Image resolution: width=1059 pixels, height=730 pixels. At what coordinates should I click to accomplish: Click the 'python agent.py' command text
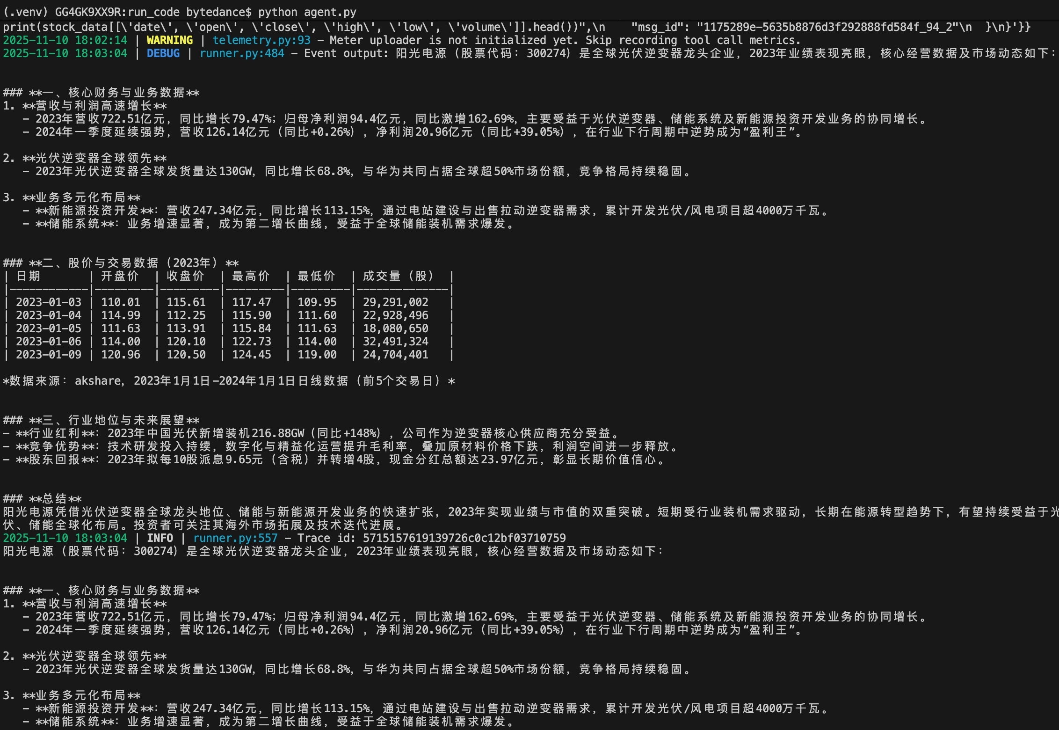pos(307,12)
